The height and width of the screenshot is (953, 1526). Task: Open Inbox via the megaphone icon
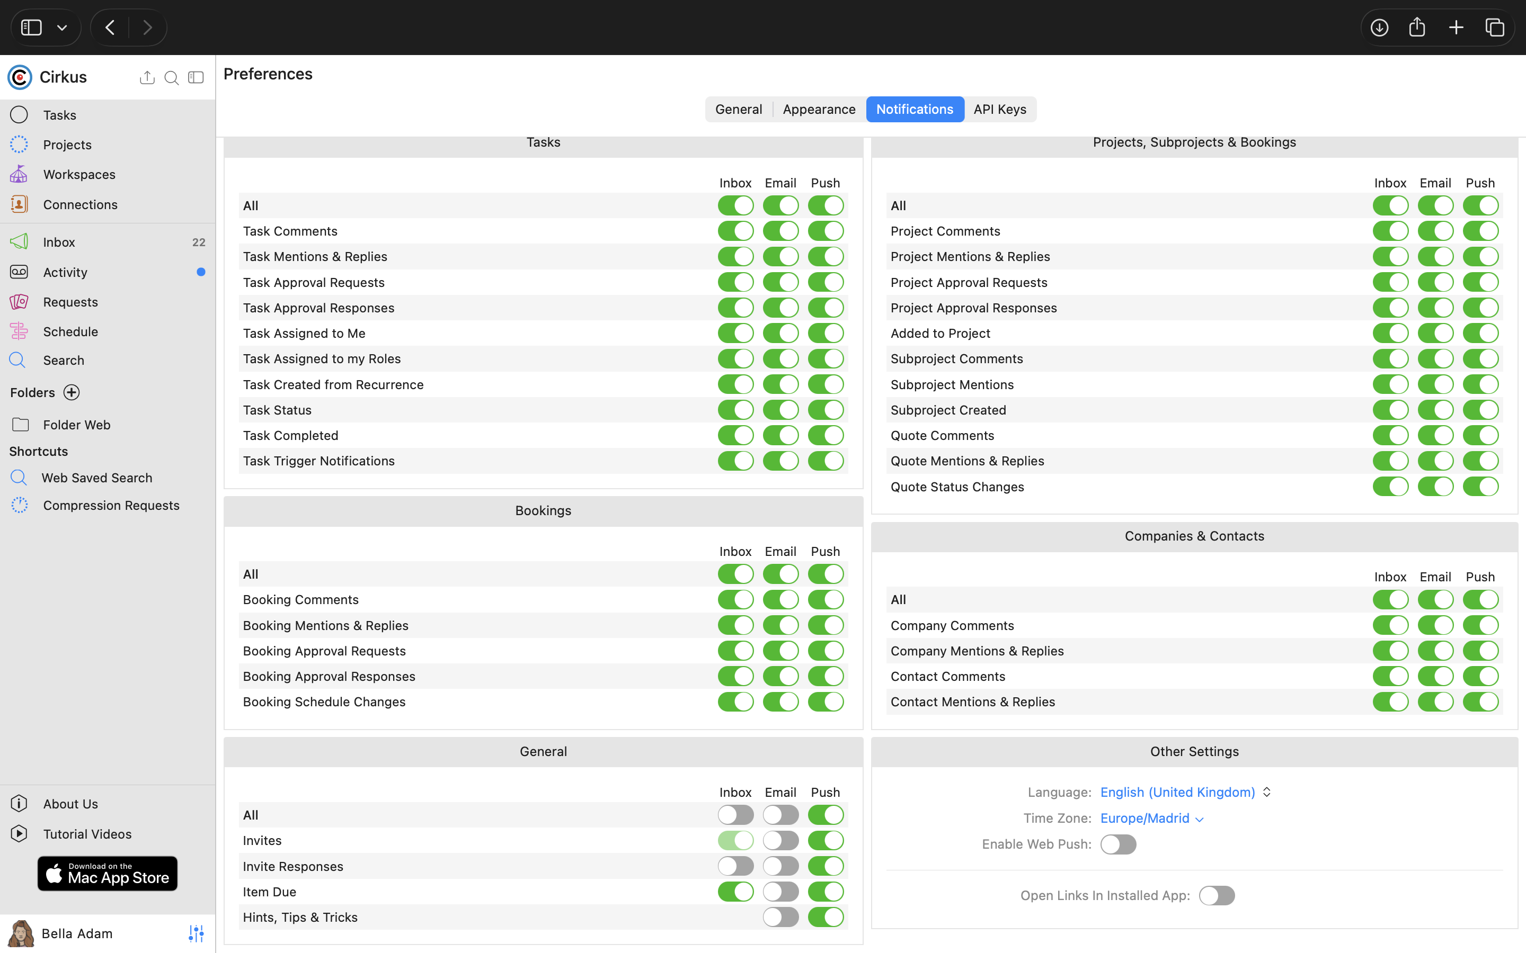19,242
